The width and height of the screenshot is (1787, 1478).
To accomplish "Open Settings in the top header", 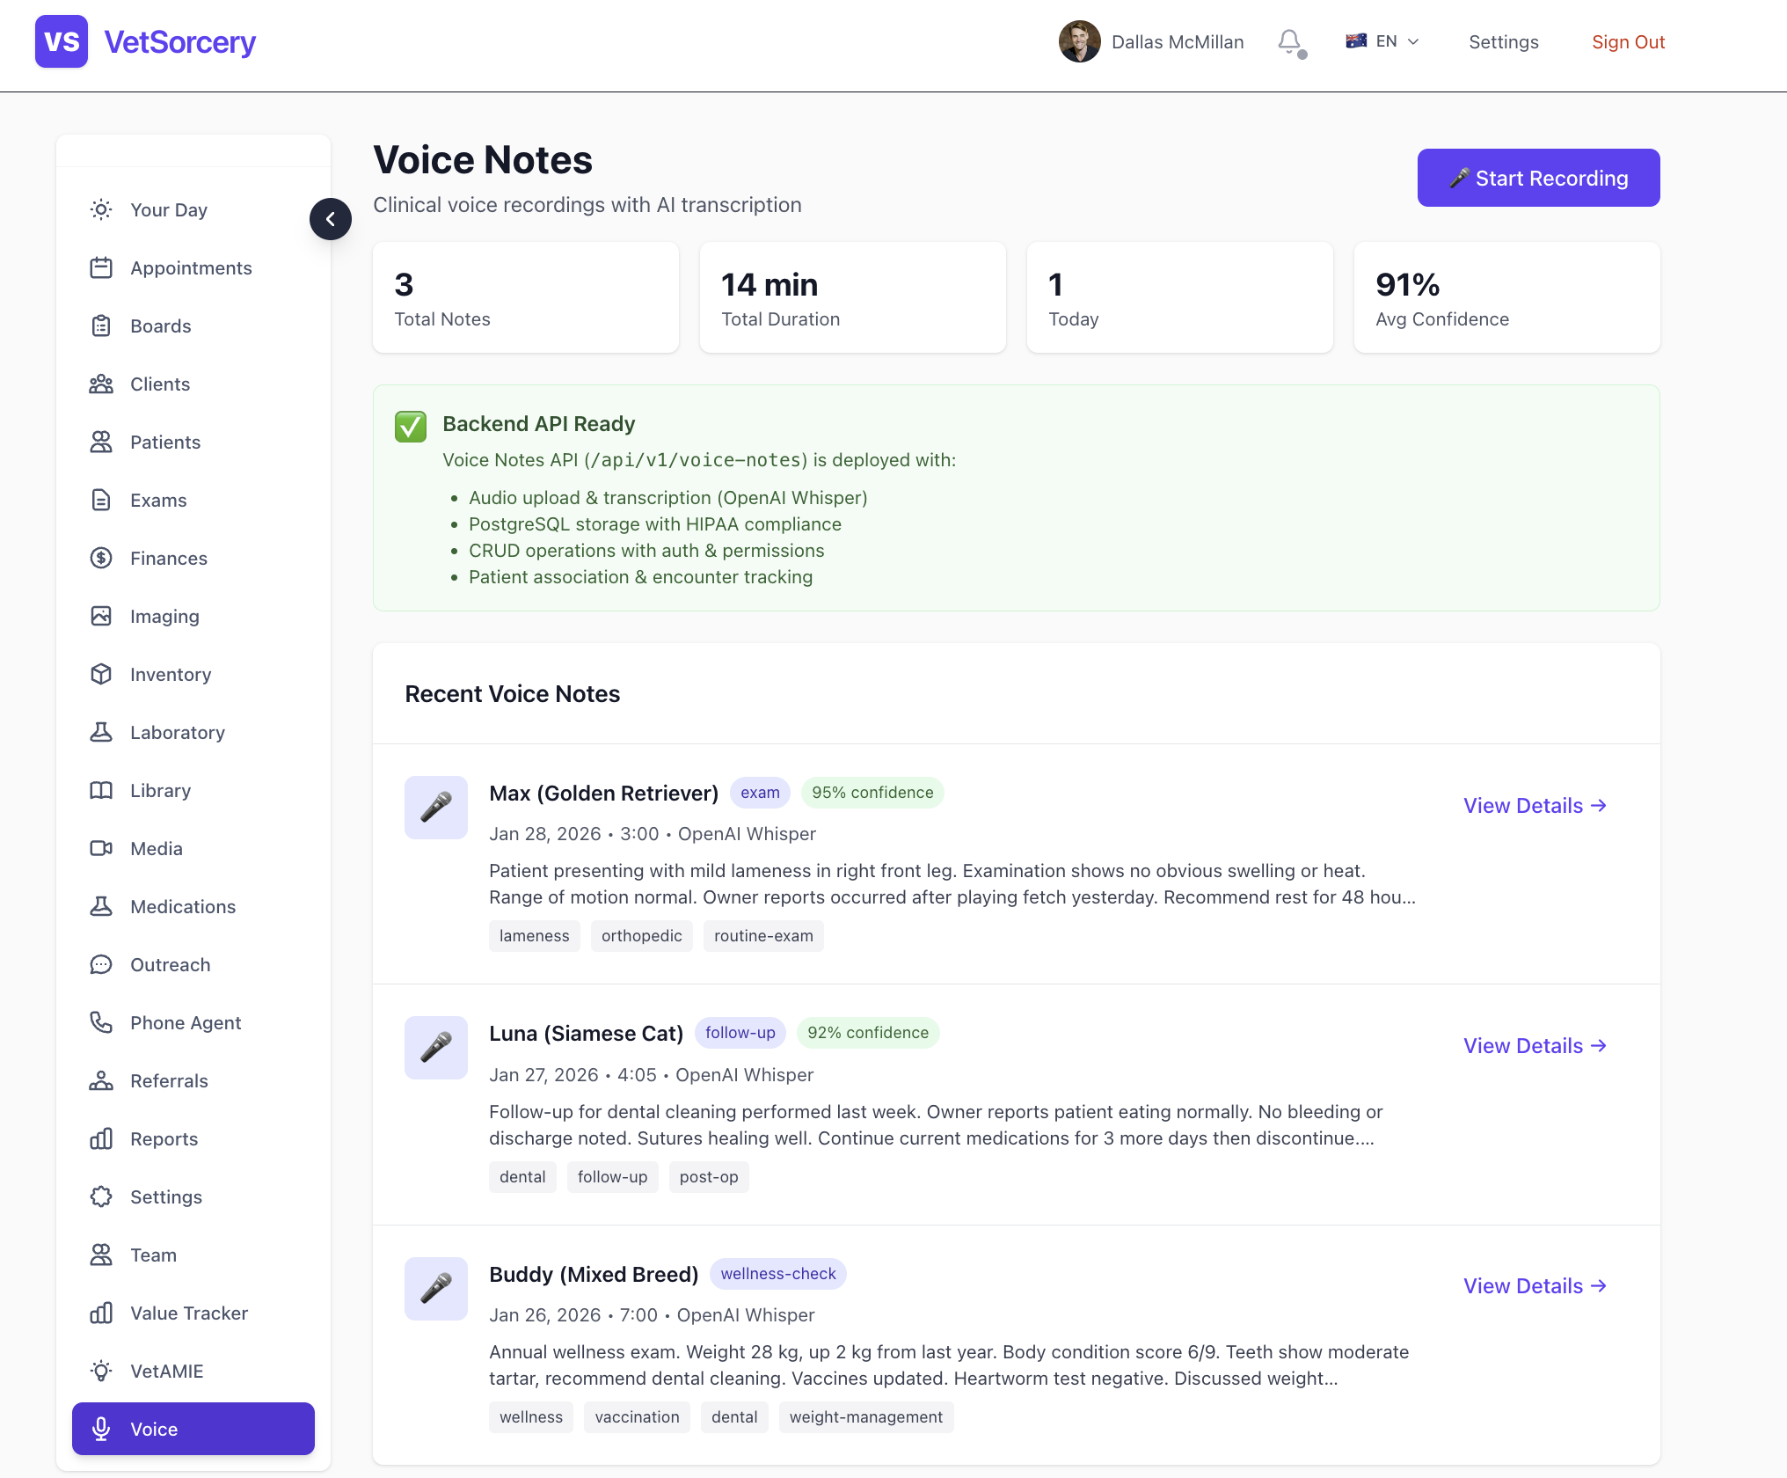I will 1503,41.
